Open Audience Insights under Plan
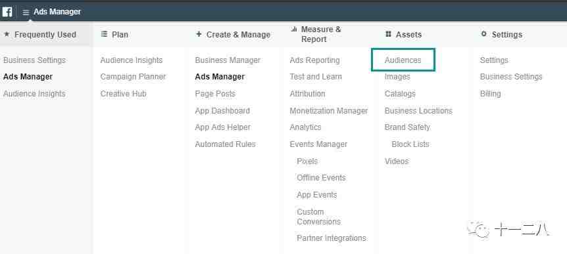Viewport: 567px width, 254px height. click(132, 60)
